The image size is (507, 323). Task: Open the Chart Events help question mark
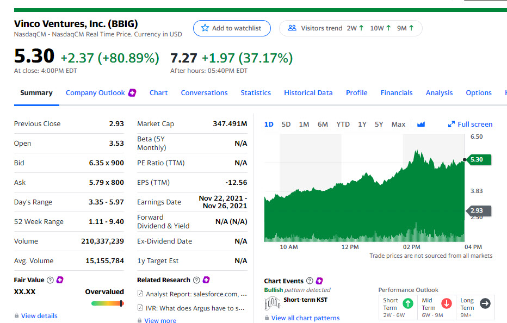(310, 281)
